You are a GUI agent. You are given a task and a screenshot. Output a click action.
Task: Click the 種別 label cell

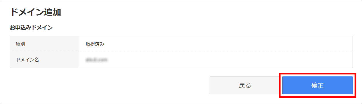[x=44, y=44]
